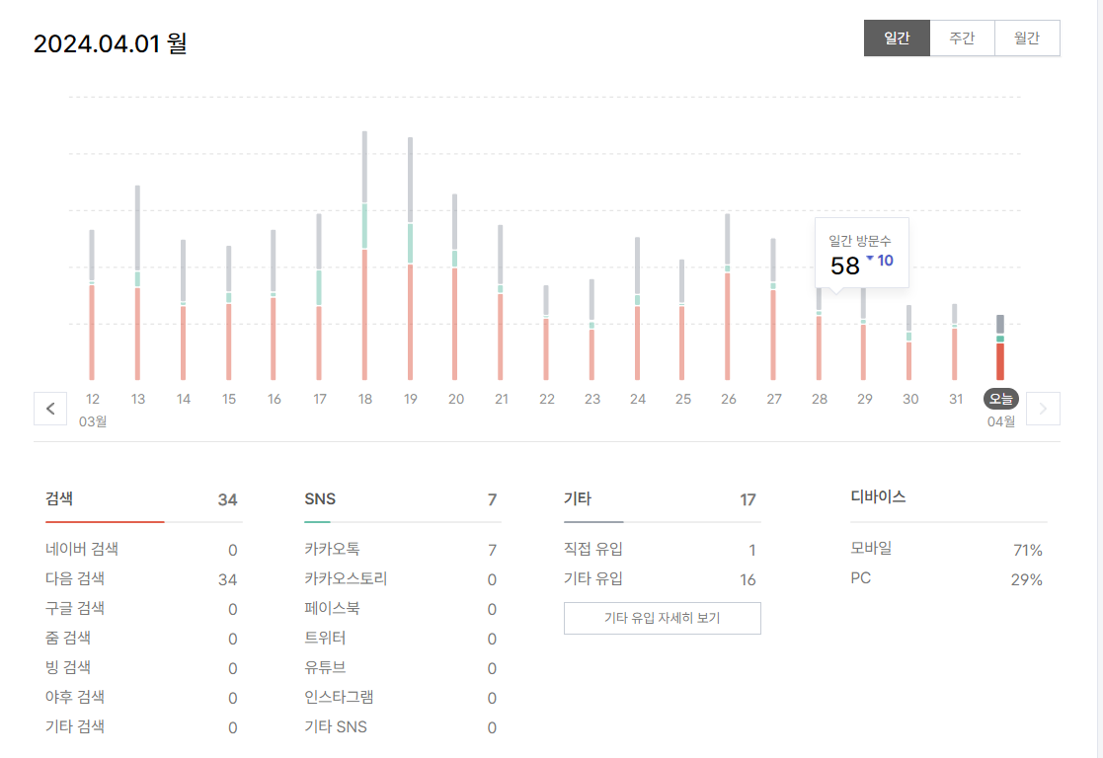Select the bar for March 22

point(546,333)
